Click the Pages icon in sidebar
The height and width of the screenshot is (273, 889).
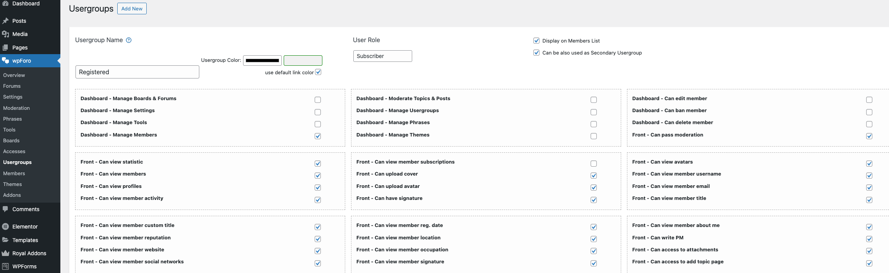(5, 48)
